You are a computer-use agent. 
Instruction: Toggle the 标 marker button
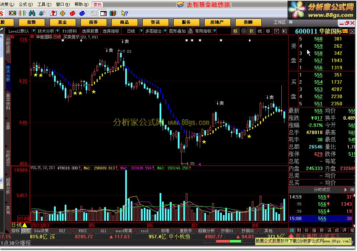(235, 31)
